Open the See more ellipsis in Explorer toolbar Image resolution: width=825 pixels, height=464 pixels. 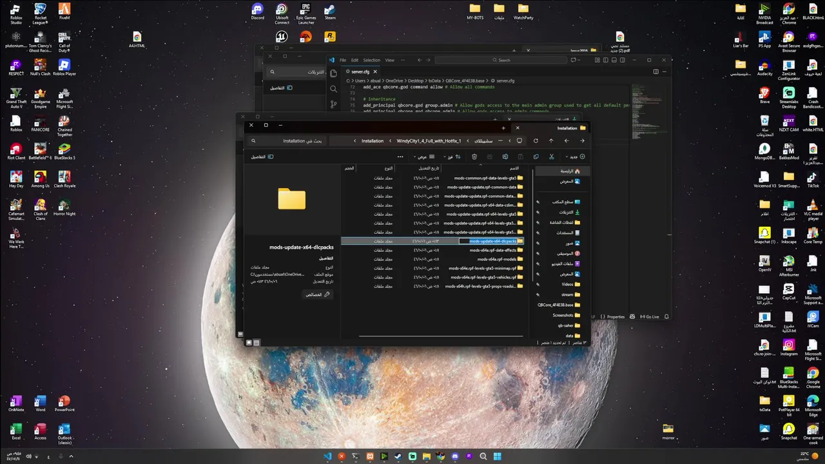pos(400,157)
